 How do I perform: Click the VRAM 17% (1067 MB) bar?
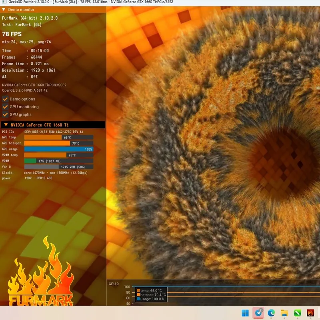[x=59, y=161]
